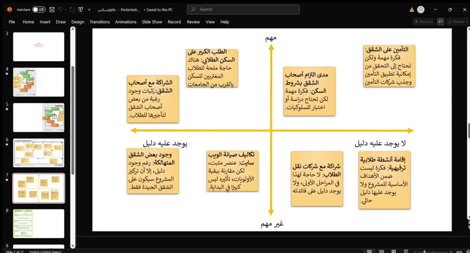The image size is (470, 253).
Task: Click the thumbnail pane scrollbar up arrow
Action: tap(72, 29)
